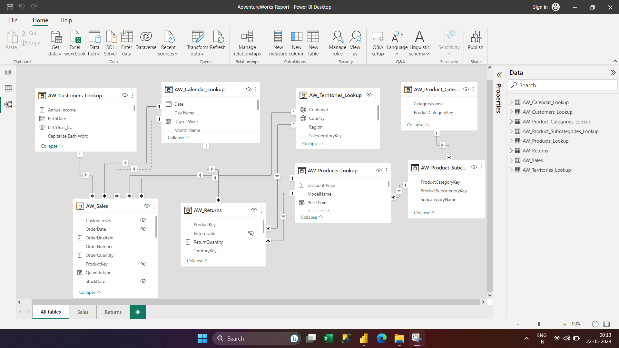Viewport: 619px width, 348px height.
Task: Open Get data source list
Action: tap(55, 43)
